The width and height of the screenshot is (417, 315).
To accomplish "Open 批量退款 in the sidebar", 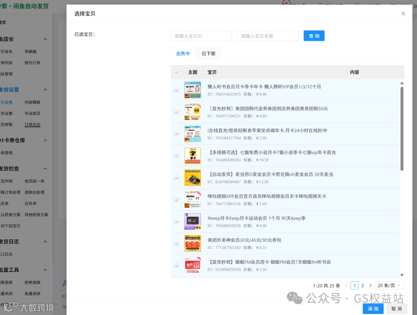I will (32, 293).
